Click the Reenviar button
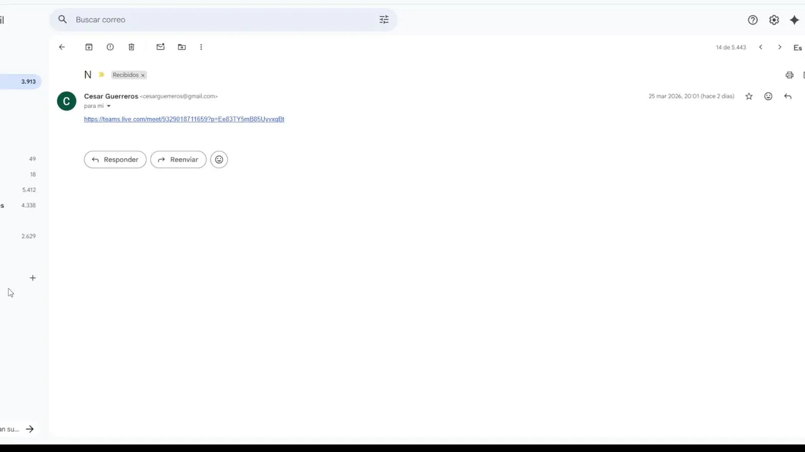The image size is (805, 452). (x=178, y=159)
